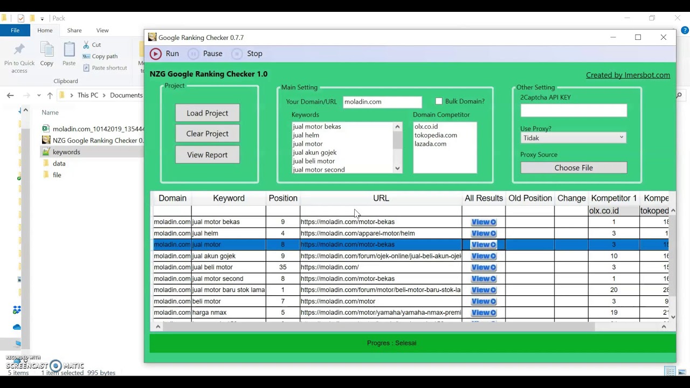The height and width of the screenshot is (388, 690).
Task: Click results table scroll left arrow
Action: tap(157, 327)
